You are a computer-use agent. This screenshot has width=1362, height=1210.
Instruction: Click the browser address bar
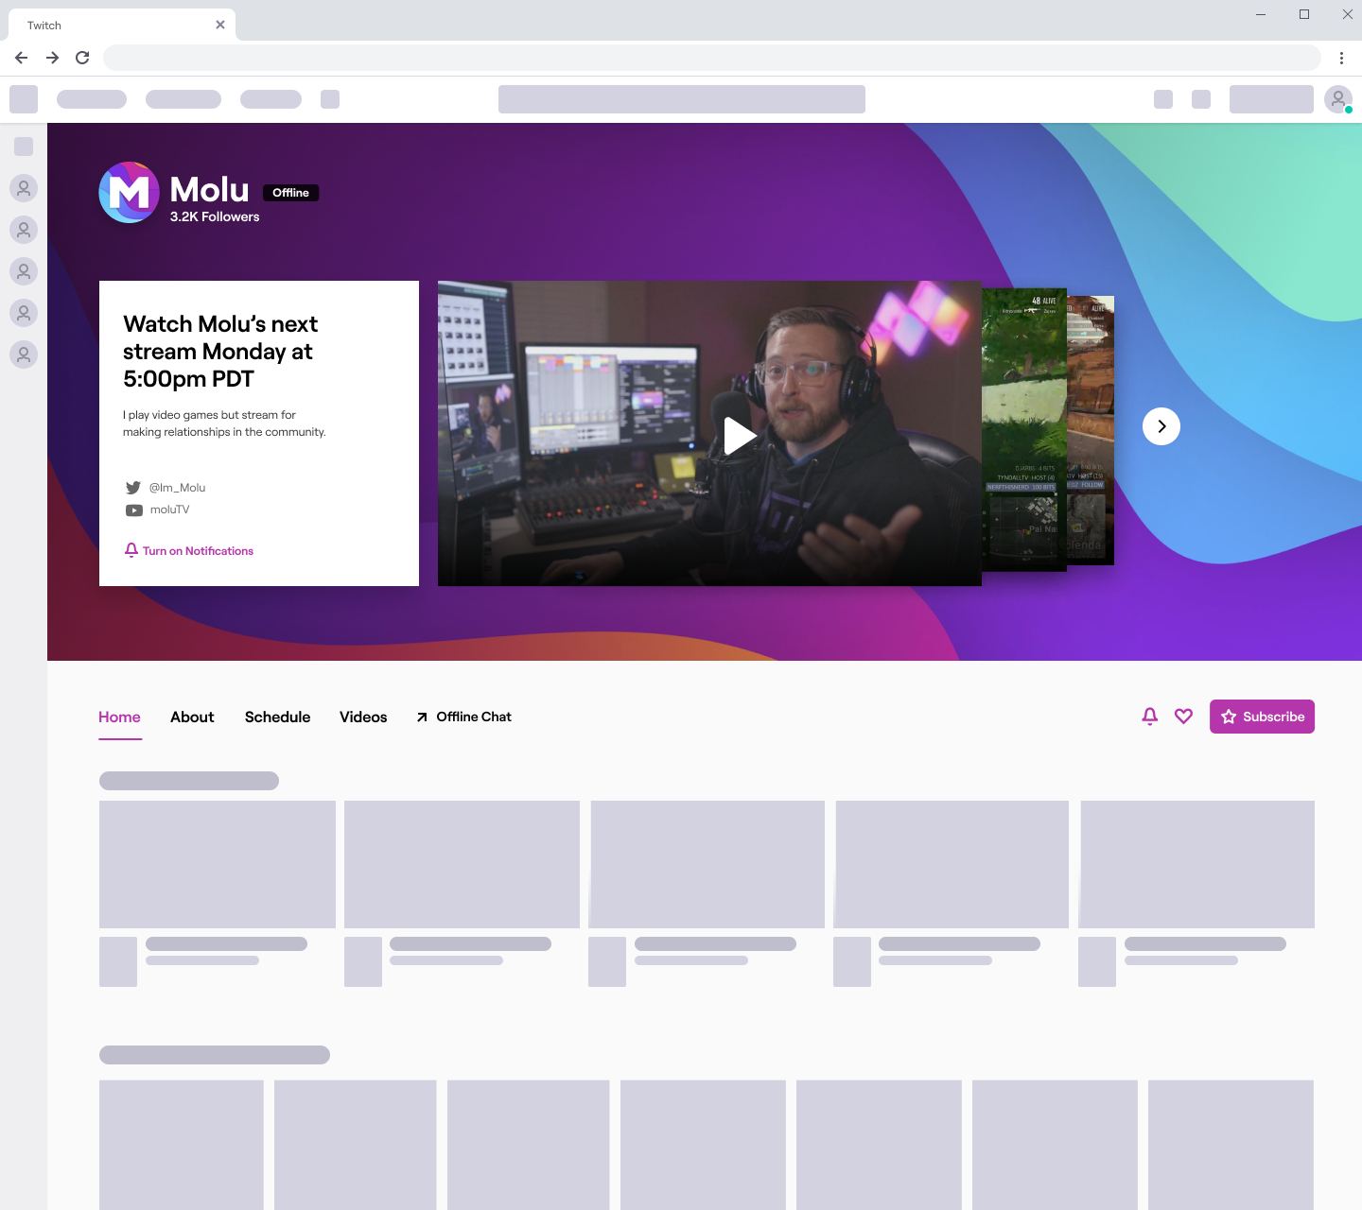pyautogui.click(x=711, y=58)
